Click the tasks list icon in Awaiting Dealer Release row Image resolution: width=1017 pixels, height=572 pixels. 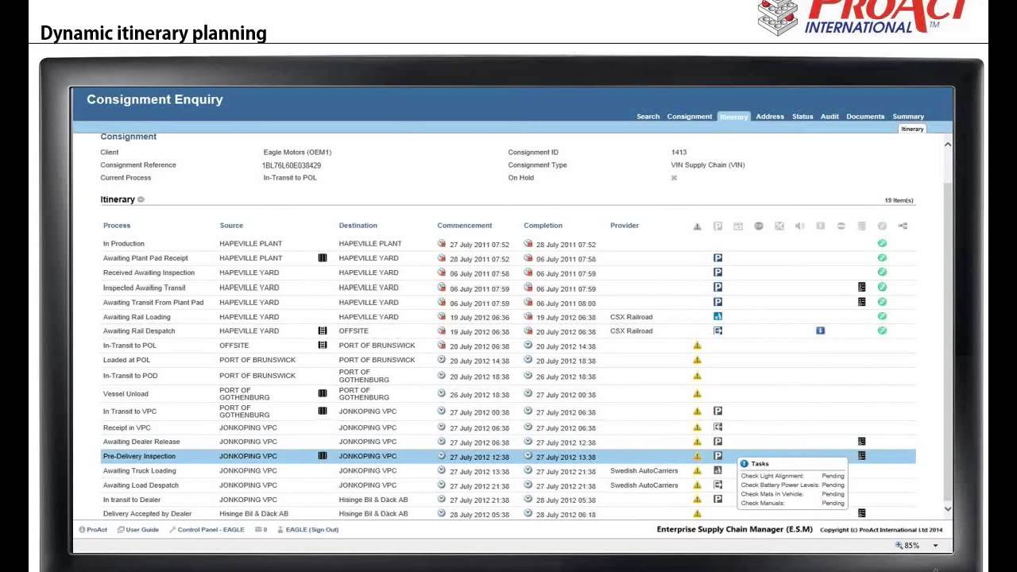pyautogui.click(x=861, y=441)
